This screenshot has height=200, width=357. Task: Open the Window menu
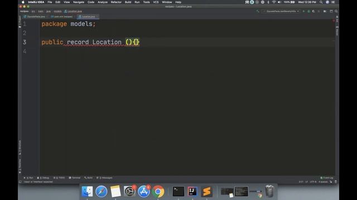click(x=167, y=2)
